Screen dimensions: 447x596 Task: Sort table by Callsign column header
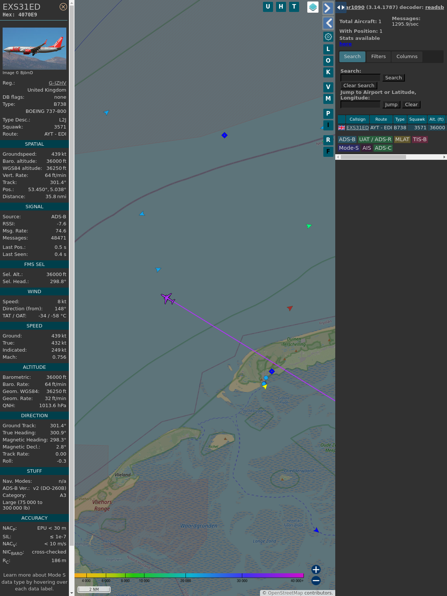pyautogui.click(x=357, y=119)
